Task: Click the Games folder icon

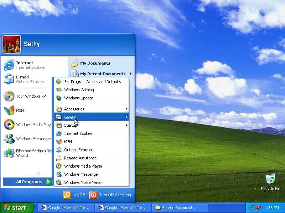Action: coord(59,117)
